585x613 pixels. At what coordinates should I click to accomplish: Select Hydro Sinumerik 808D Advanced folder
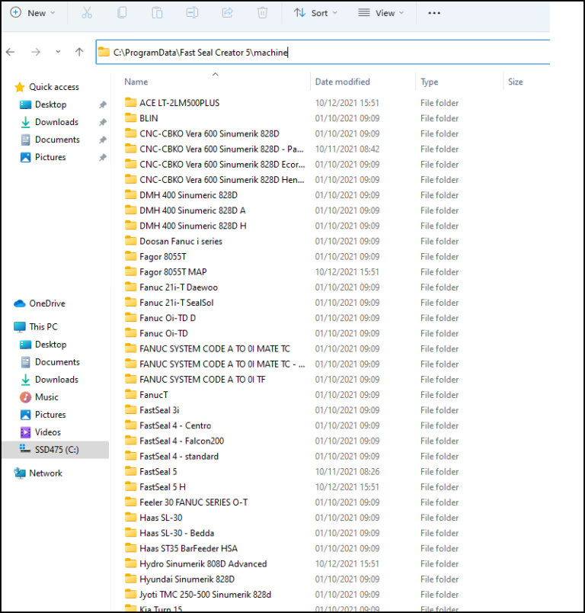(x=203, y=563)
